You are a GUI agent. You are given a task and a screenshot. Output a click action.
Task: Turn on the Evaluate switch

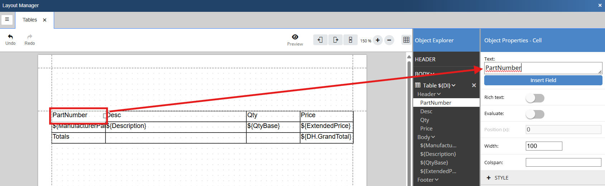(x=535, y=114)
